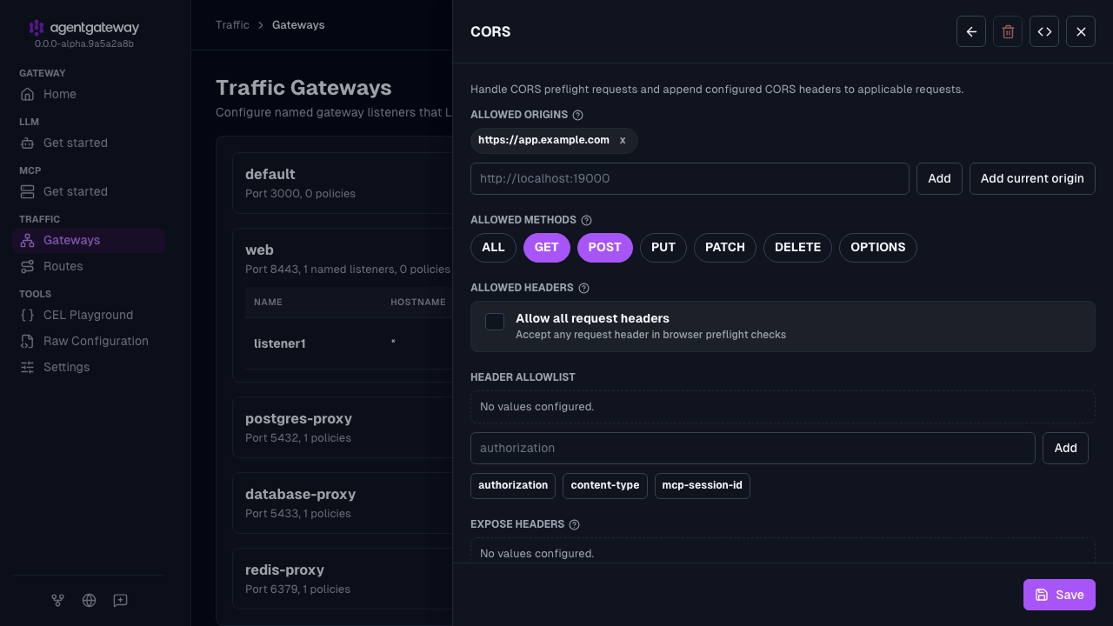The height and width of the screenshot is (626, 1113).
Task: Save the CORS configuration
Action: click(1059, 595)
